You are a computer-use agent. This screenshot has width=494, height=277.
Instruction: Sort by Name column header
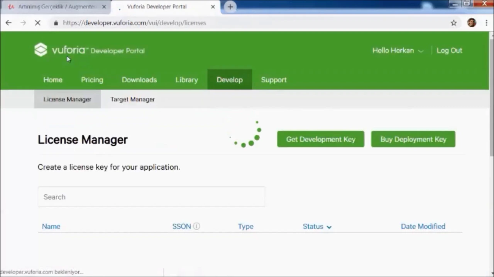tap(51, 226)
